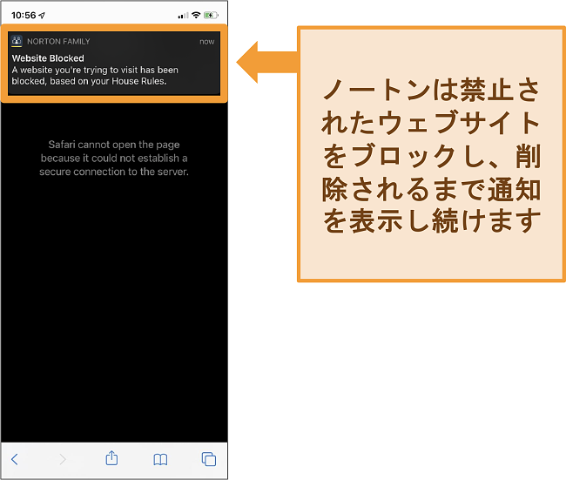Image resolution: width=566 pixels, height=480 pixels.
Task: Tap the Wi-Fi status icon
Action: [x=196, y=15]
